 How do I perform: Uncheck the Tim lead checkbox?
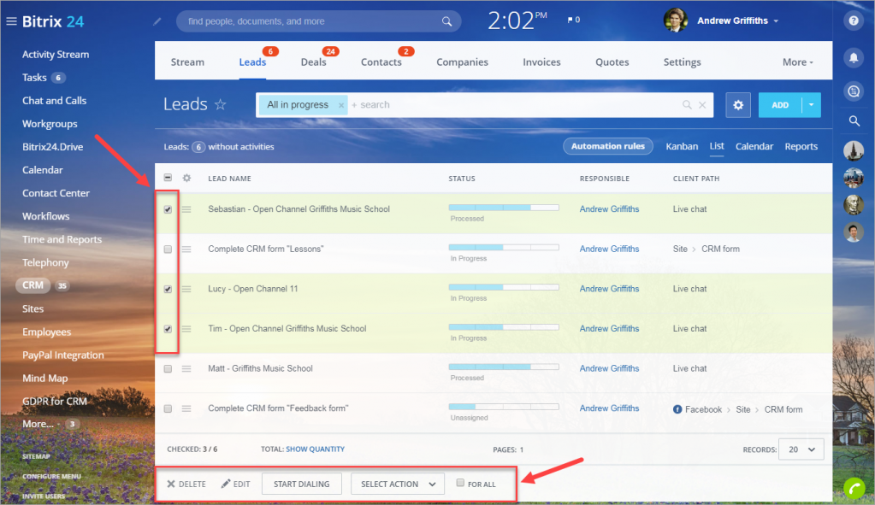(x=168, y=329)
